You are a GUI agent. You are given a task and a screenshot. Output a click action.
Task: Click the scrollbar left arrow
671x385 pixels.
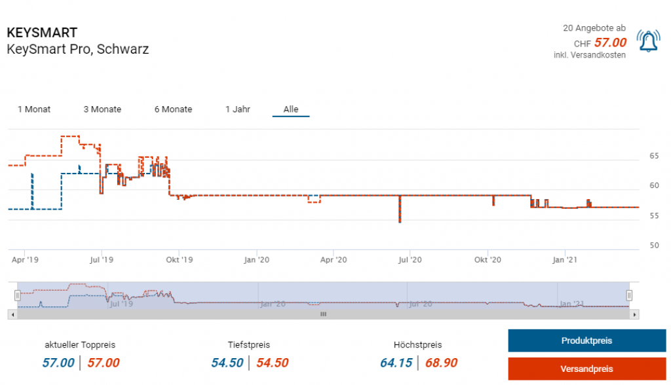[12, 314]
